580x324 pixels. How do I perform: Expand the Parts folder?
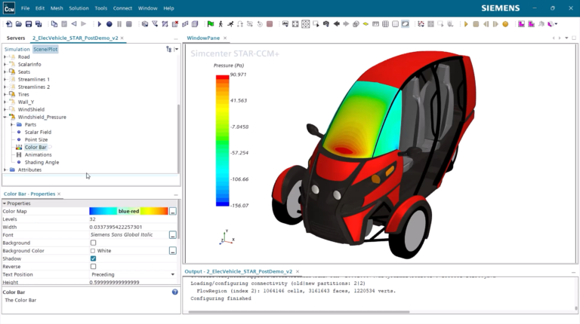coord(12,125)
